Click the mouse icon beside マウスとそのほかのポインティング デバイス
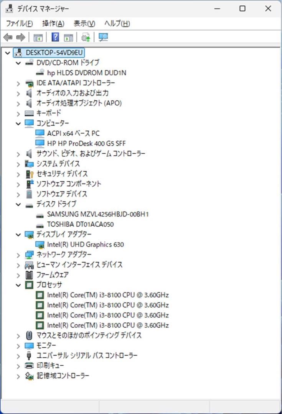The width and height of the screenshot is (282, 414). [29, 335]
